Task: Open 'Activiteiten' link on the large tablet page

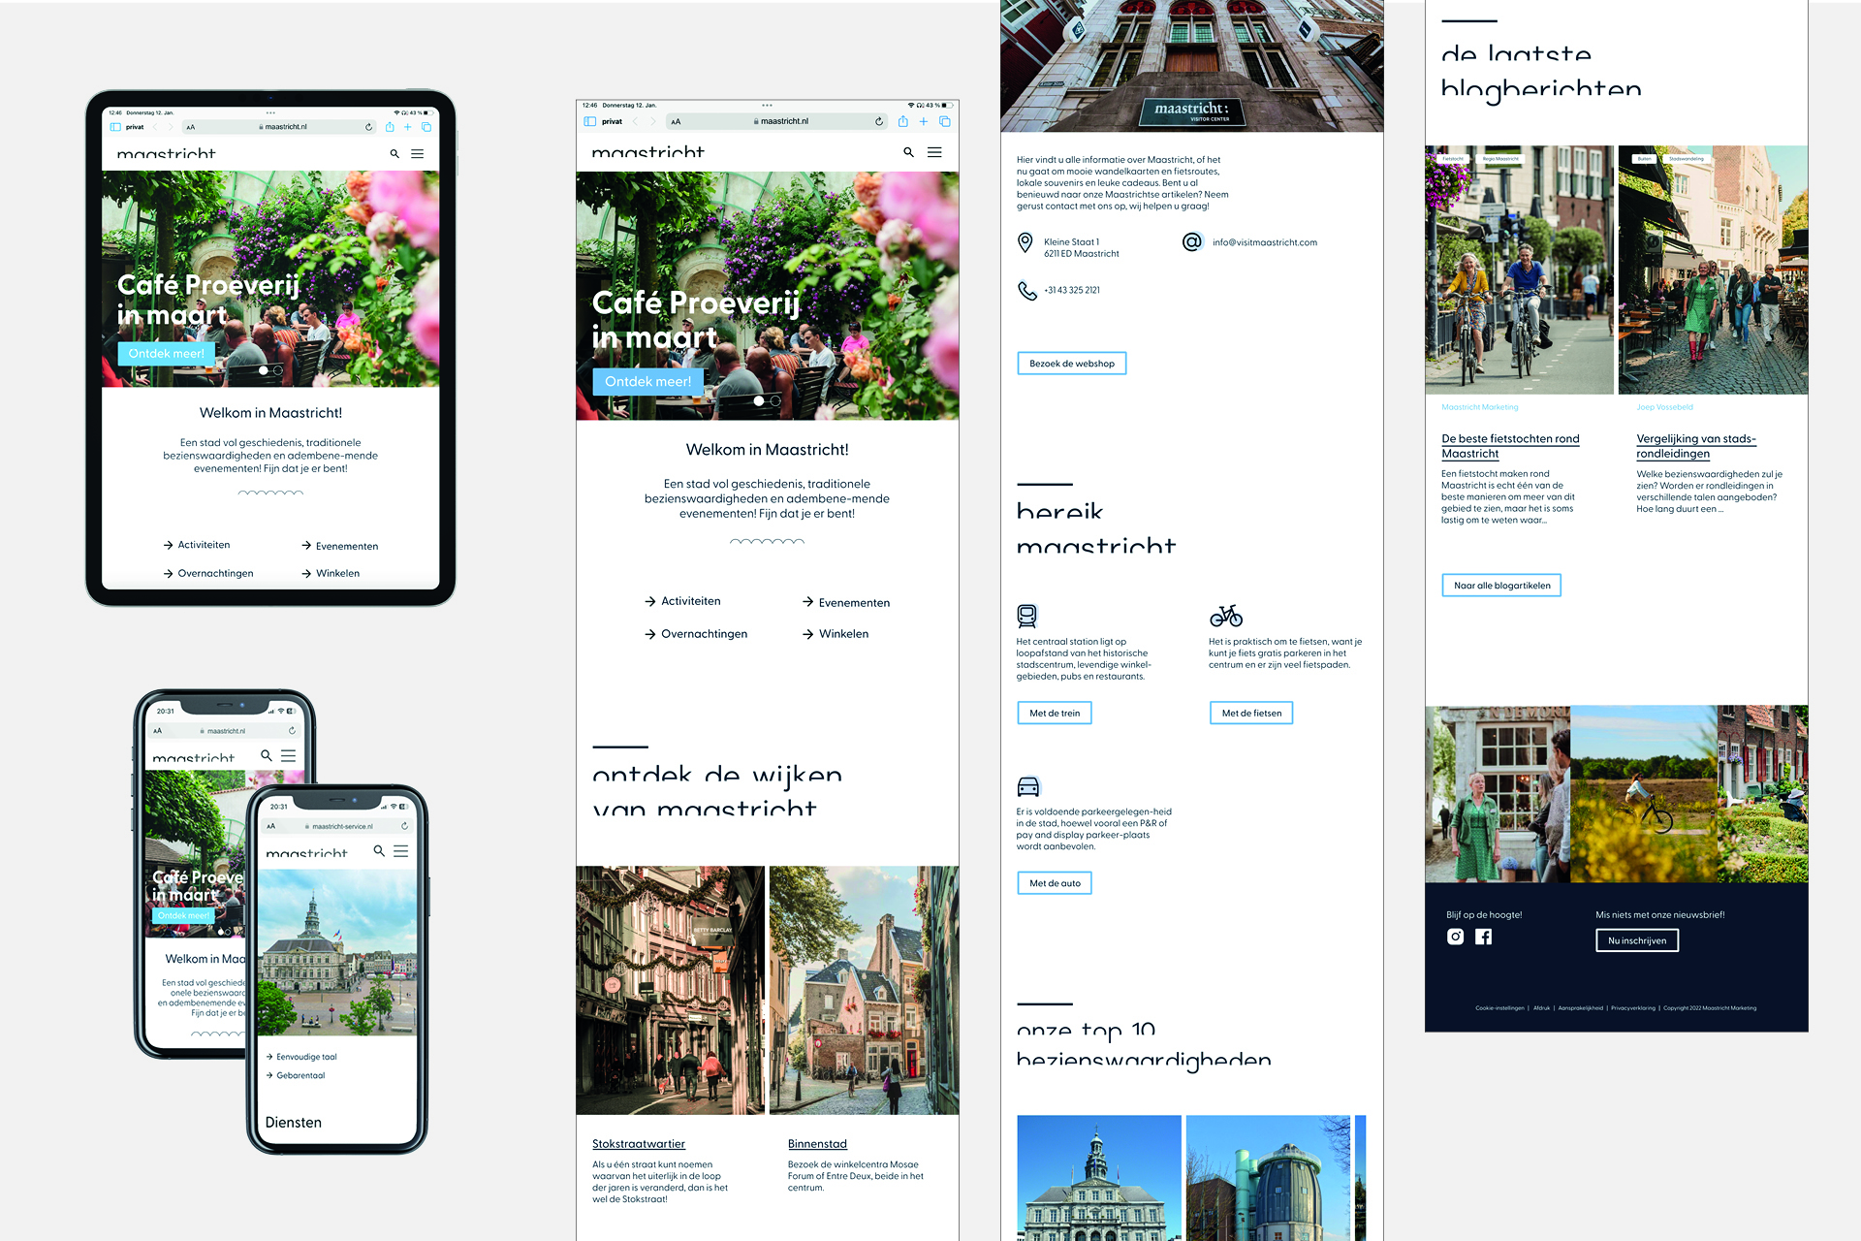Action: coord(682,601)
